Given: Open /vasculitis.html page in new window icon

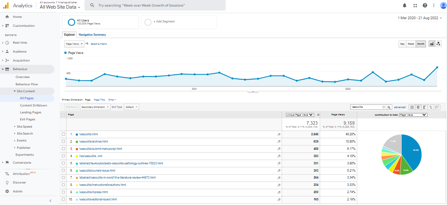Looking at the screenshot, I should pyautogui.click(x=279, y=135).
